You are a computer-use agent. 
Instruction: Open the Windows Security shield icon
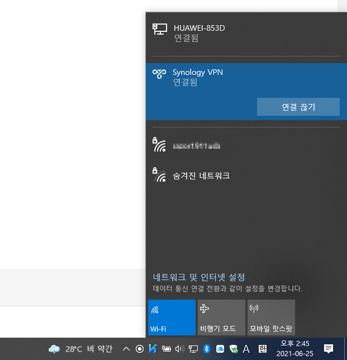click(x=234, y=349)
